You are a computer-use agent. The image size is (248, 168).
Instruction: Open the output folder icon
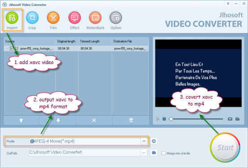(154, 153)
